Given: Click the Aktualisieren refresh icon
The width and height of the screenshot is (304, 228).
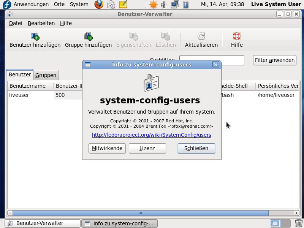Looking at the screenshot, I should (201, 36).
